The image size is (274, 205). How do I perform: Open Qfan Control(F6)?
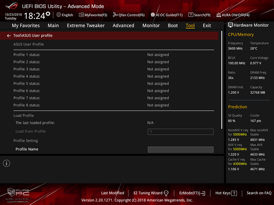coord(131,15)
